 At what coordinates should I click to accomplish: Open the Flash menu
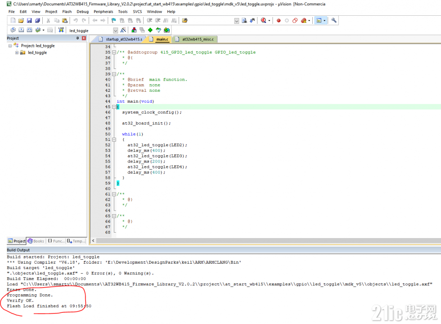[x=67, y=12]
